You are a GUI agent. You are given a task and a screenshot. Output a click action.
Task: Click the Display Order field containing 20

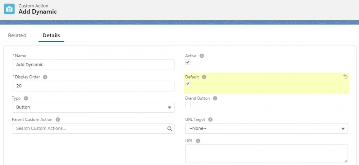93,86
